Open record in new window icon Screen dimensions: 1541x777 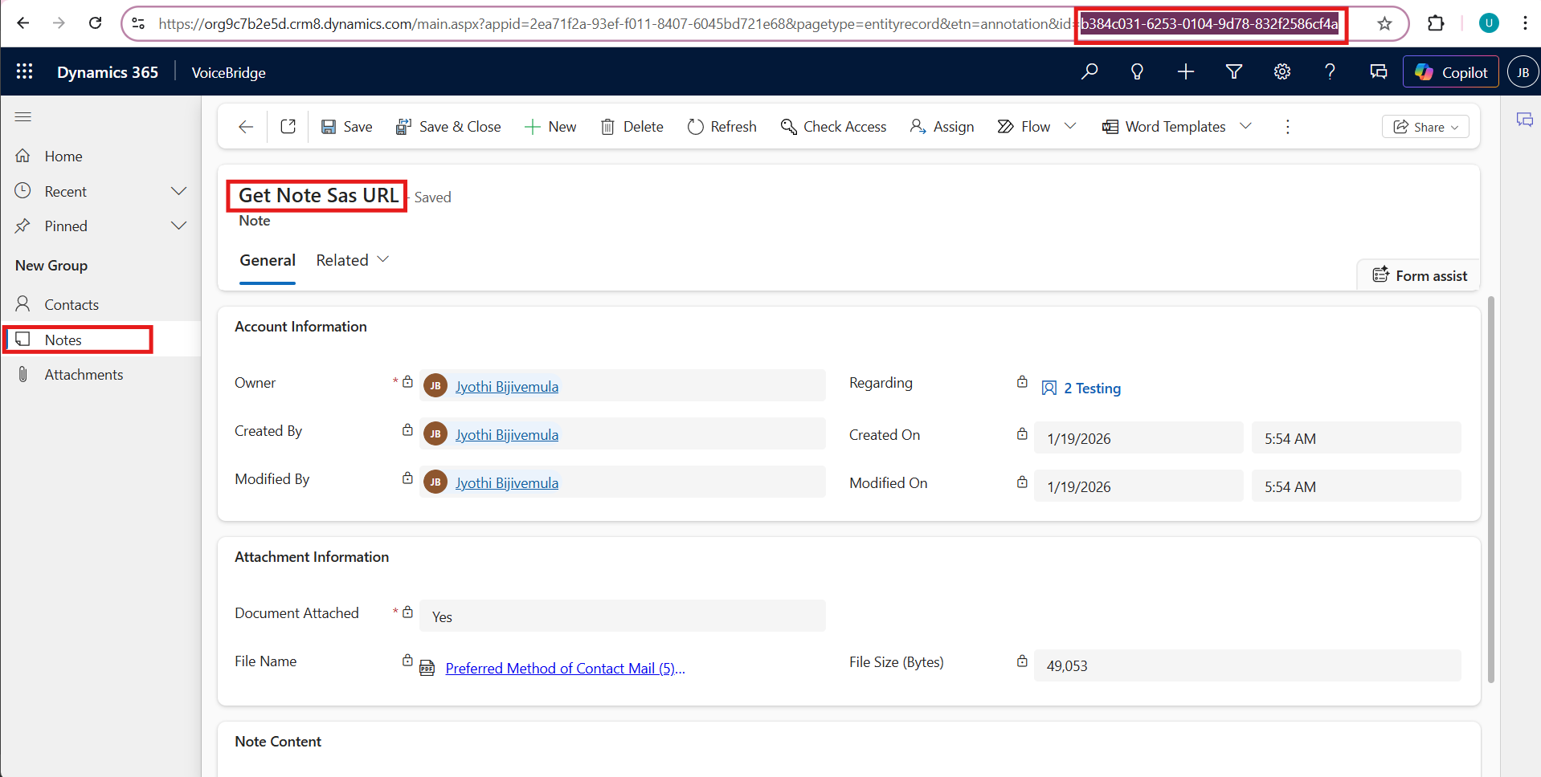pyautogui.click(x=288, y=127)
